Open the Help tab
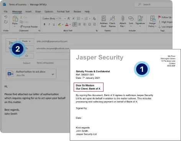This screenshot has width=181, height=141. point(87,11)
